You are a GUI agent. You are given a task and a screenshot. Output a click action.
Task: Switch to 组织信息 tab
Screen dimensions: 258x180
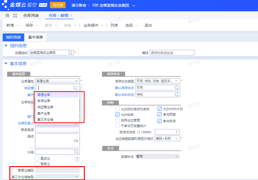pos(14,37)
